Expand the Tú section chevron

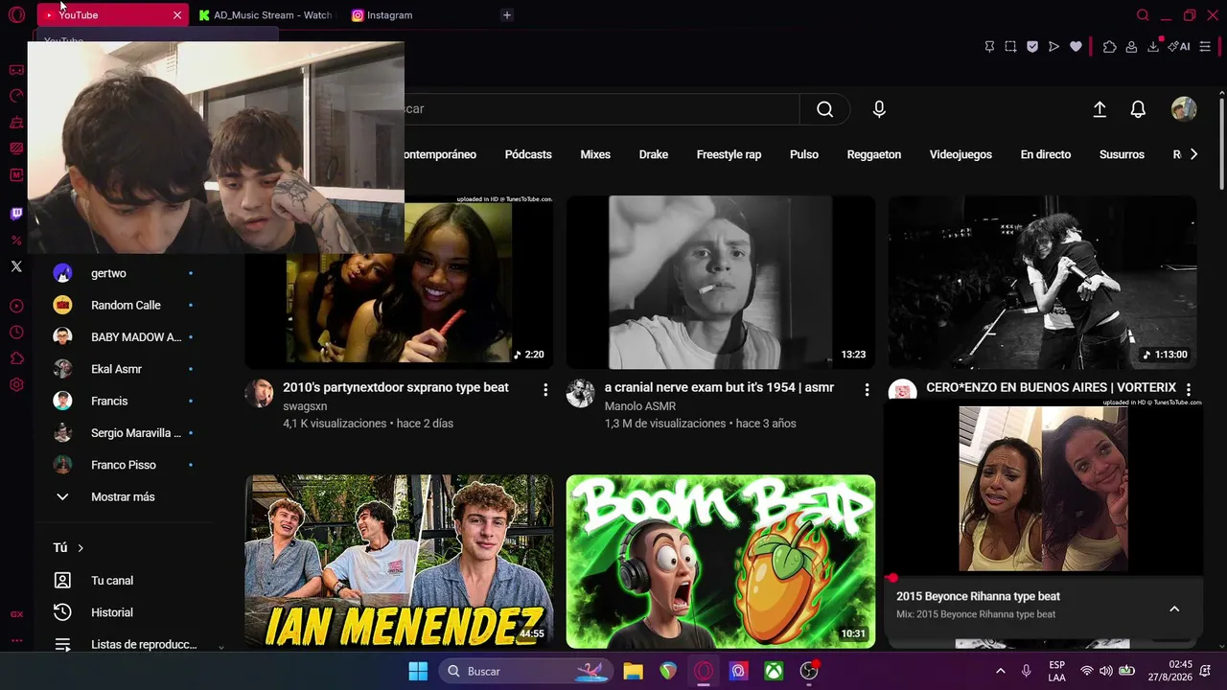point(81,548)
